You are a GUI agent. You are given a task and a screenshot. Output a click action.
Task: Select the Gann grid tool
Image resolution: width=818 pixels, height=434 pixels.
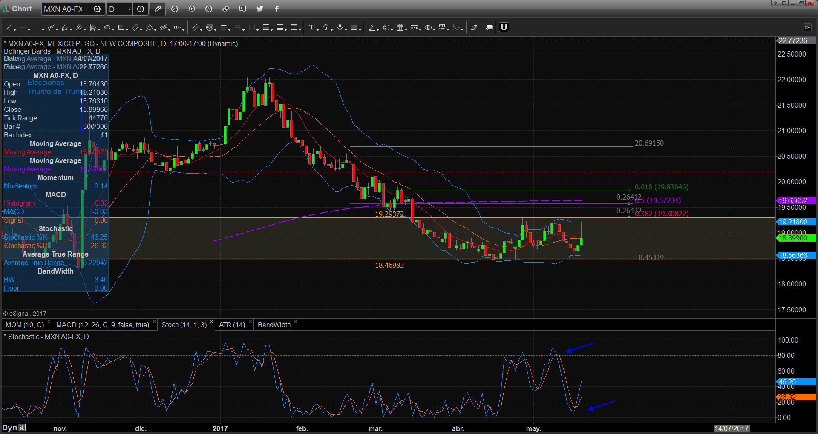click(400, 28)
